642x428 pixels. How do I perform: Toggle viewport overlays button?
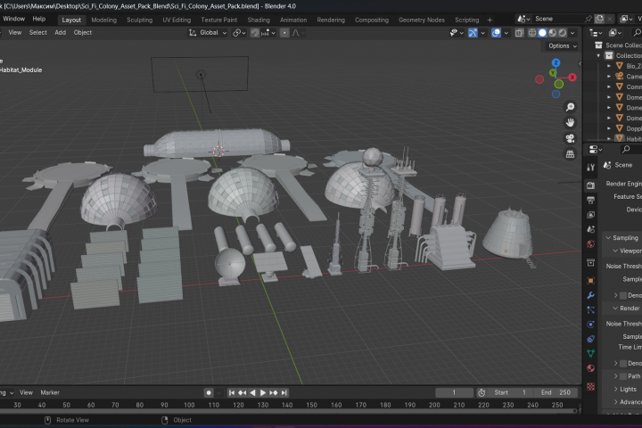pyautogui.click(x=494, y=33)
